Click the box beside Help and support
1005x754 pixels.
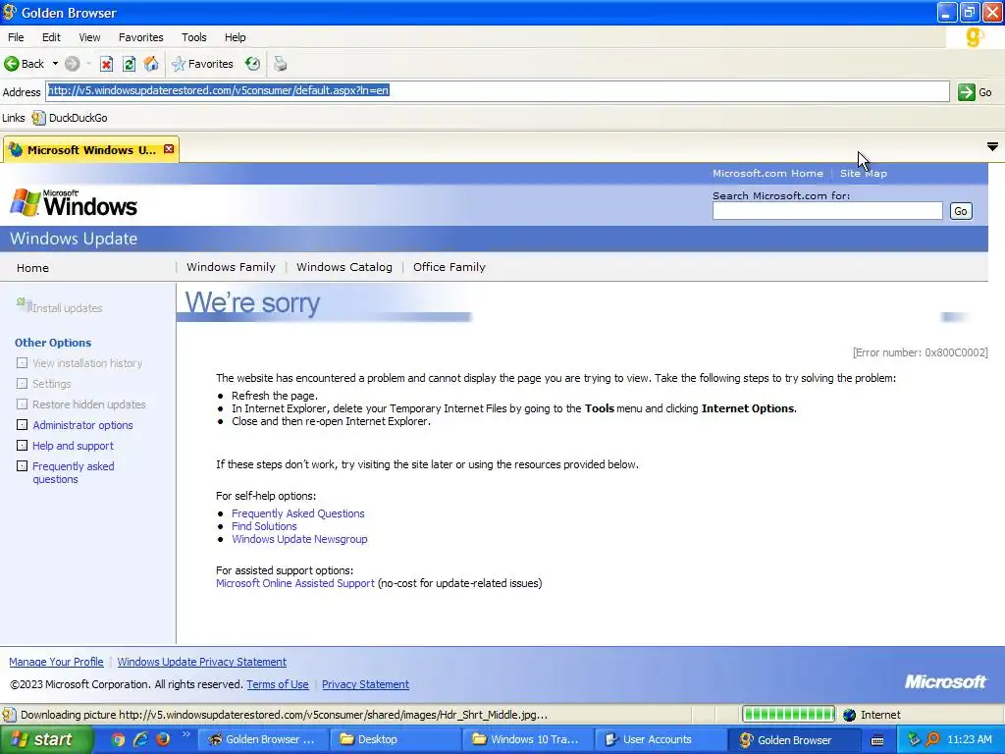coord(22,445)
